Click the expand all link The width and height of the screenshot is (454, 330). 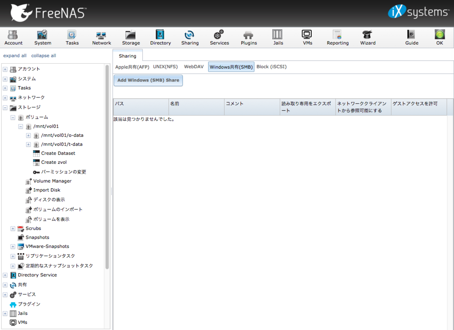click(15, 55)
